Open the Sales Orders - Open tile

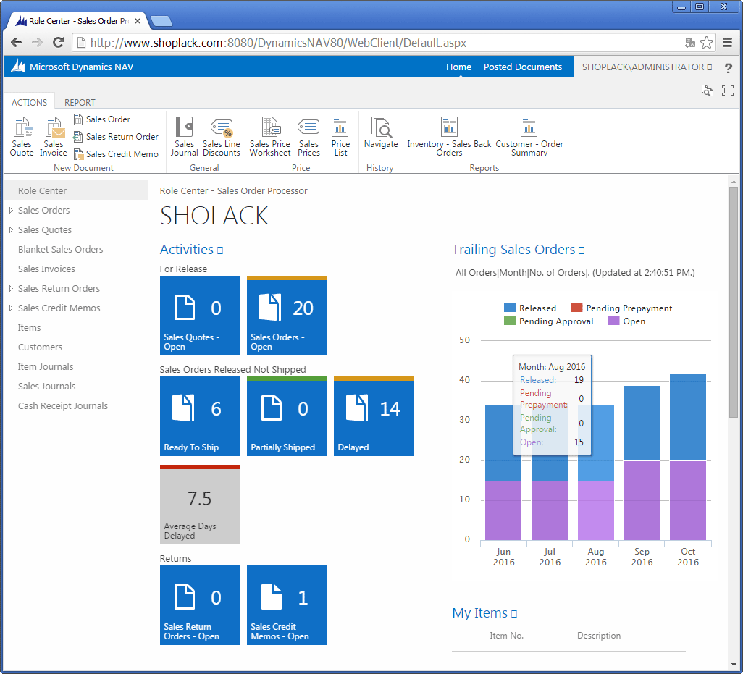point(287,316)
